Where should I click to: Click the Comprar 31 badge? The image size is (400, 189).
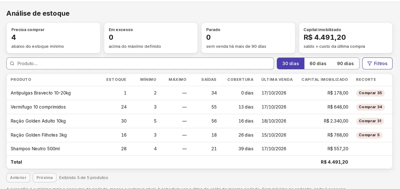pyautogui.click(x=370, y=121)
